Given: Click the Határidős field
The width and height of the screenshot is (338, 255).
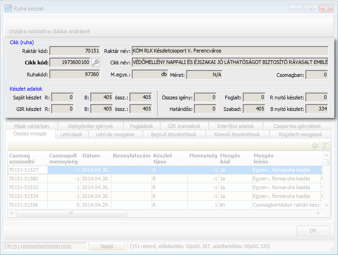Looking at the screenshot, I should 205,109.
